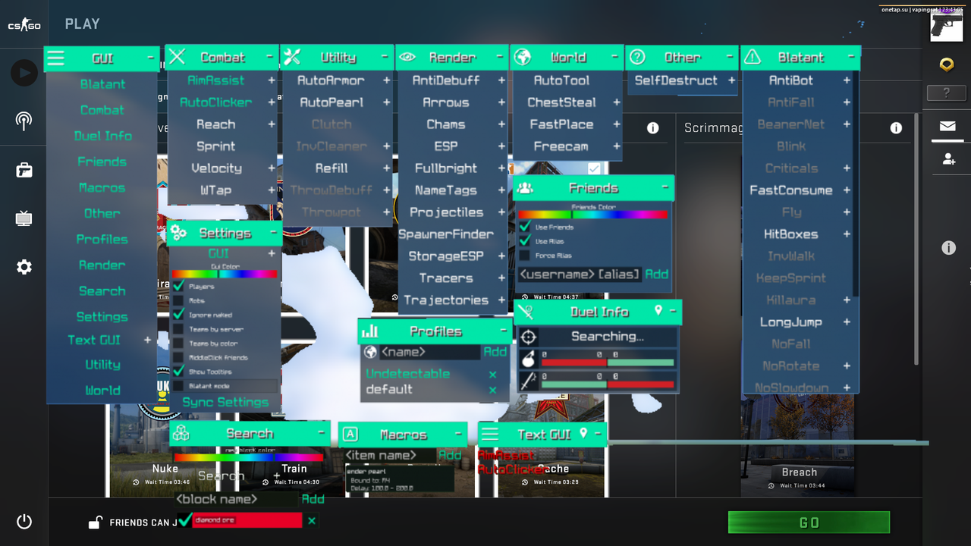The width and height of the screenshot is (971, 546).
Task: Click the pin icon in Duel Info header
Action: [x=658, y=311]
